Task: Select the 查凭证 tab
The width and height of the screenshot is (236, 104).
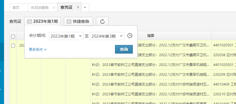Action: click(x=66, y=7)
